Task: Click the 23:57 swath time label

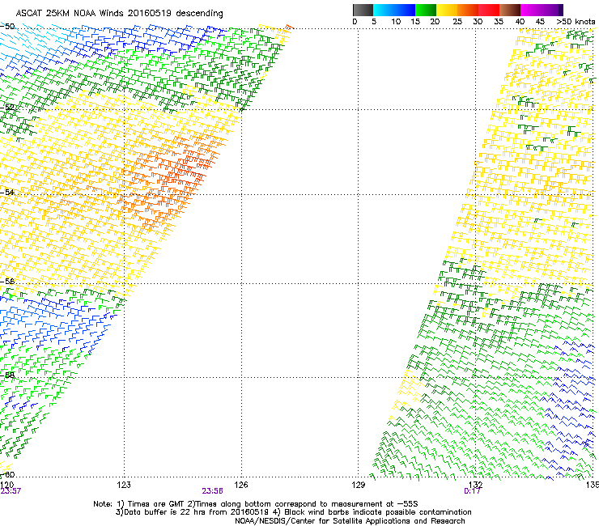Action: click(11, 491)
